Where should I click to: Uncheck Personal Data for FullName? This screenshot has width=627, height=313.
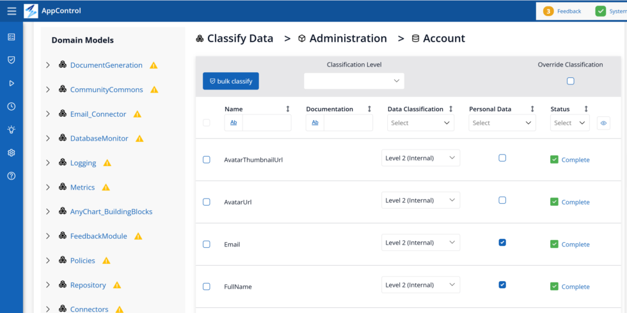tap(502, 285)
